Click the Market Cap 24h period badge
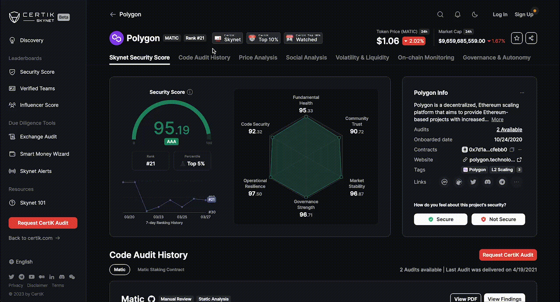 pos(469,31)
